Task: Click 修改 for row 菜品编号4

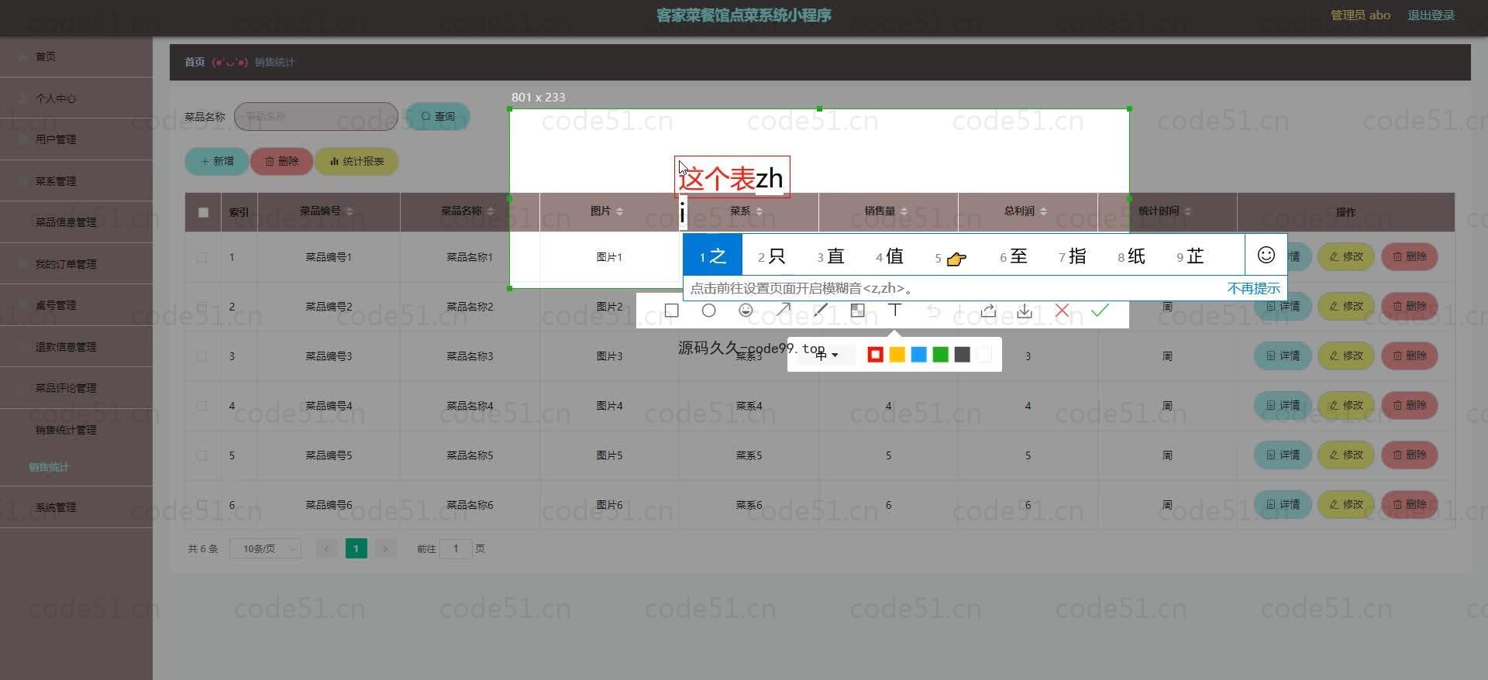Action: coord(1346,405)
